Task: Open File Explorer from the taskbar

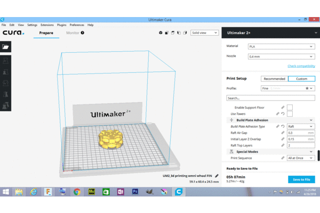Action: point(19,192)
